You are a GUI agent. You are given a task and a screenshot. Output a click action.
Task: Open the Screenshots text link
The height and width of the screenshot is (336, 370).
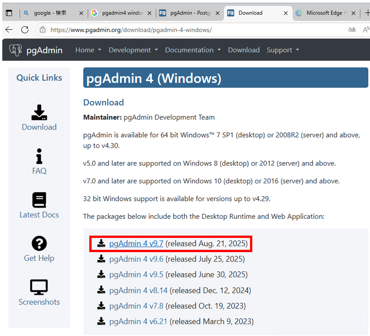(x=39, y=302)
